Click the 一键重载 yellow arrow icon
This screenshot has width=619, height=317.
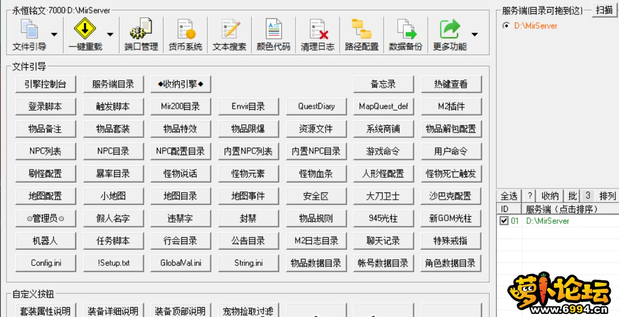pyautogui.click(x=85, y=29)
